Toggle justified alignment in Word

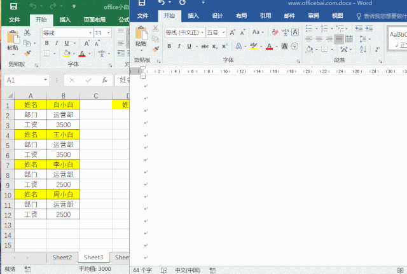339,39
